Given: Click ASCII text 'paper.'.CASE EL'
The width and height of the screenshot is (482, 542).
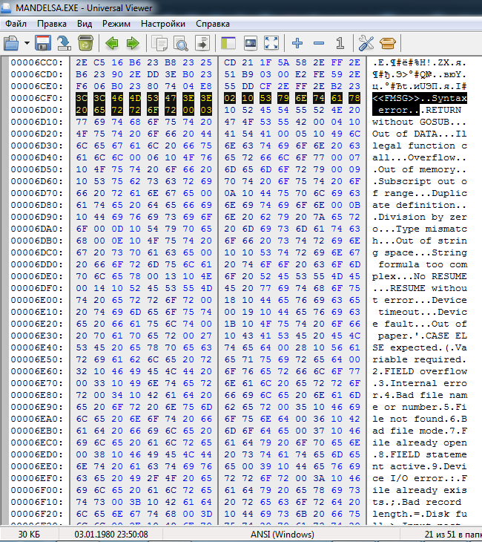Looking at the screenshot, I should click(423, 336).
